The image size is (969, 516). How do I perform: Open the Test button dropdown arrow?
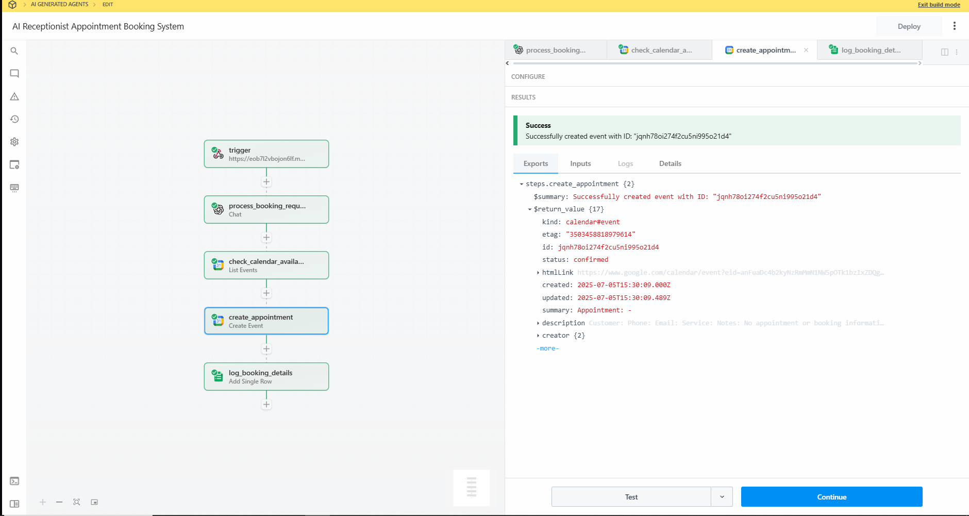click(722, 497)
